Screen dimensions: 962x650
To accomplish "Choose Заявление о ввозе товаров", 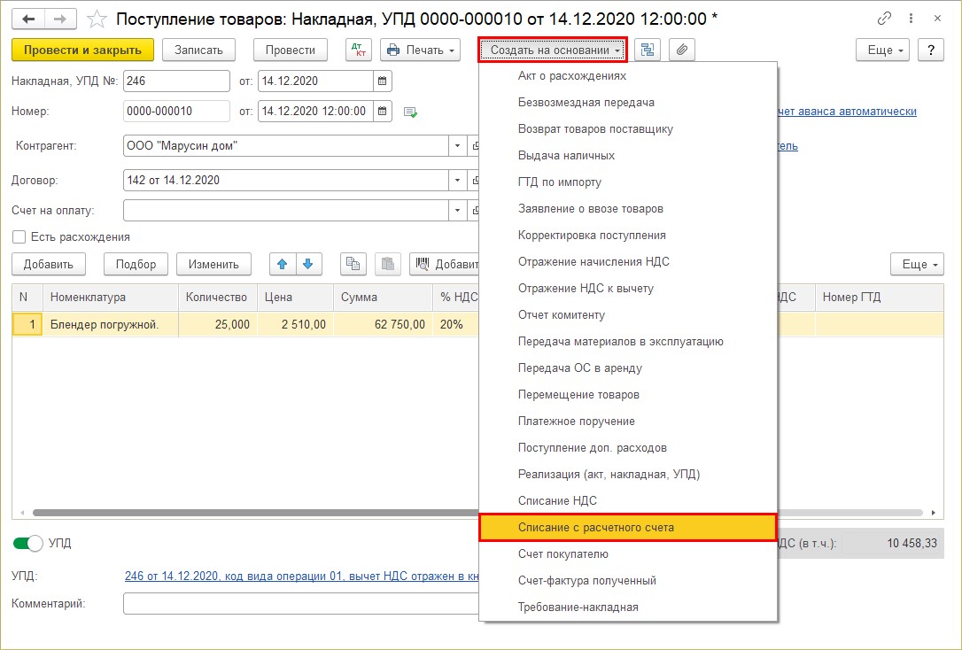I will [x=628, y=208].
